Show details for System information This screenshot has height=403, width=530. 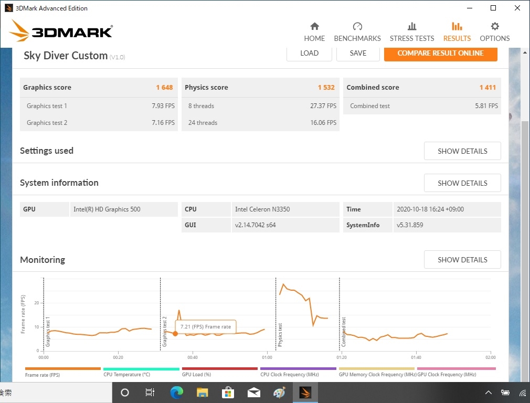click(x=462, y=183)
